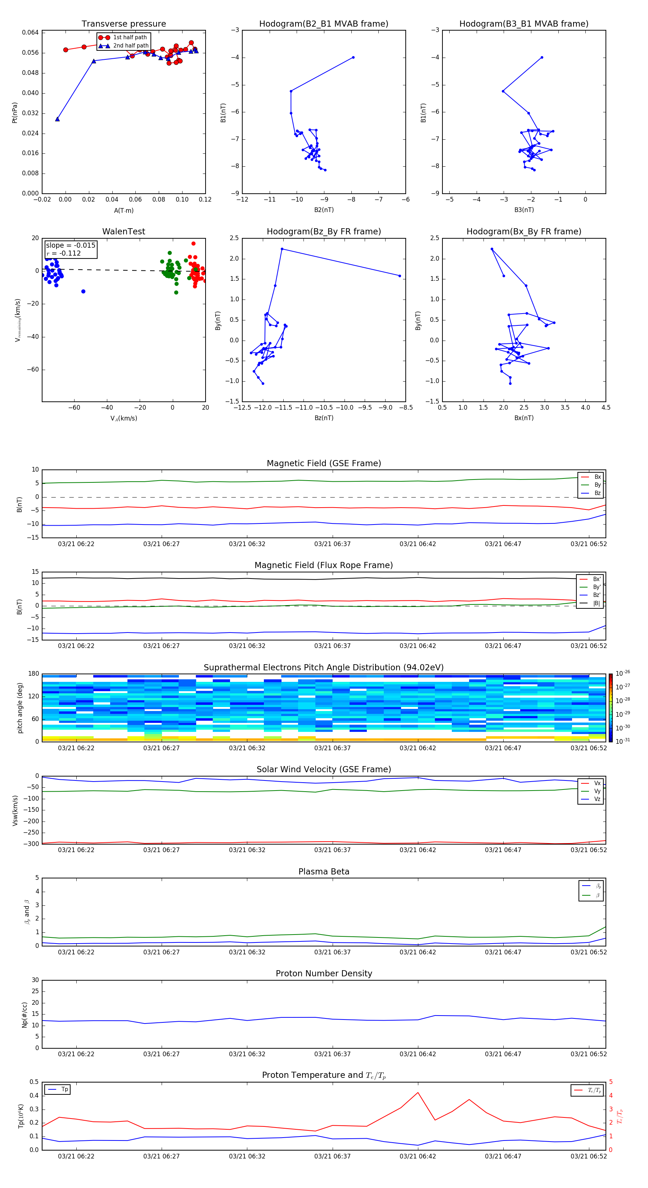Screen dimensions: 648x1188
Task: Click the 'Hodogram(B3_B1 MVAB frame)' title
Action: 524,24
